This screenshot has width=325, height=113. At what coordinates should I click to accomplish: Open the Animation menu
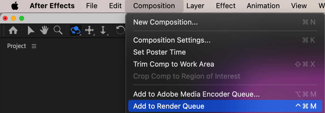coord(263,6)
